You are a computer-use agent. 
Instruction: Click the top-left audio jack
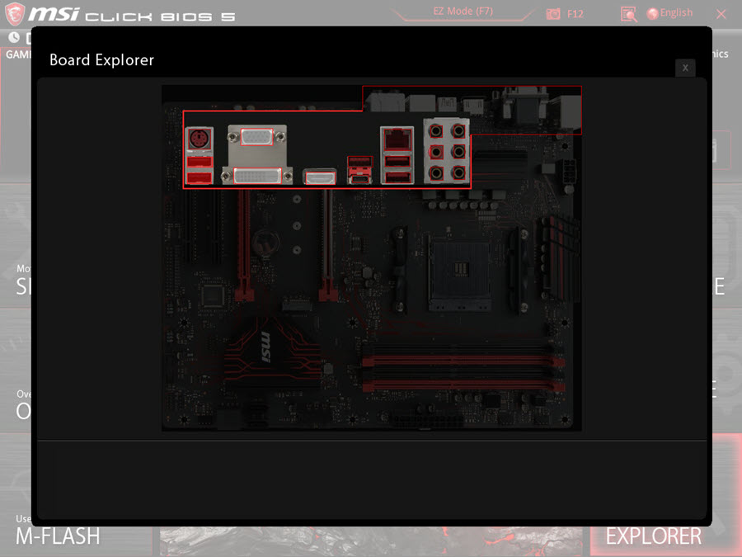(436, 130)
